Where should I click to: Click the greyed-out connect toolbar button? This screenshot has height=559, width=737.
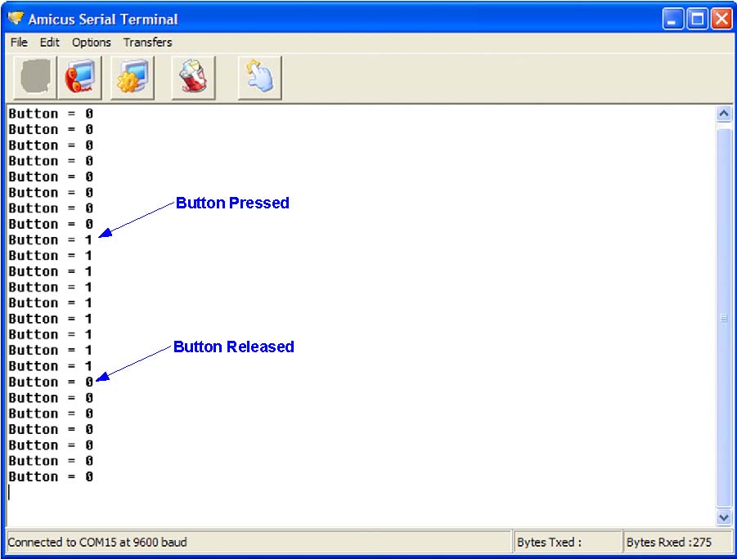click(35, 78)
